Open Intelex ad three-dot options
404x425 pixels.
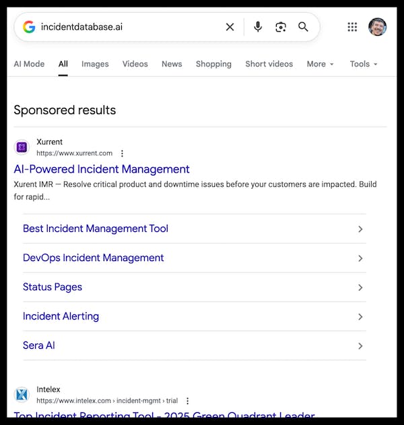click(x=187, y=401)
